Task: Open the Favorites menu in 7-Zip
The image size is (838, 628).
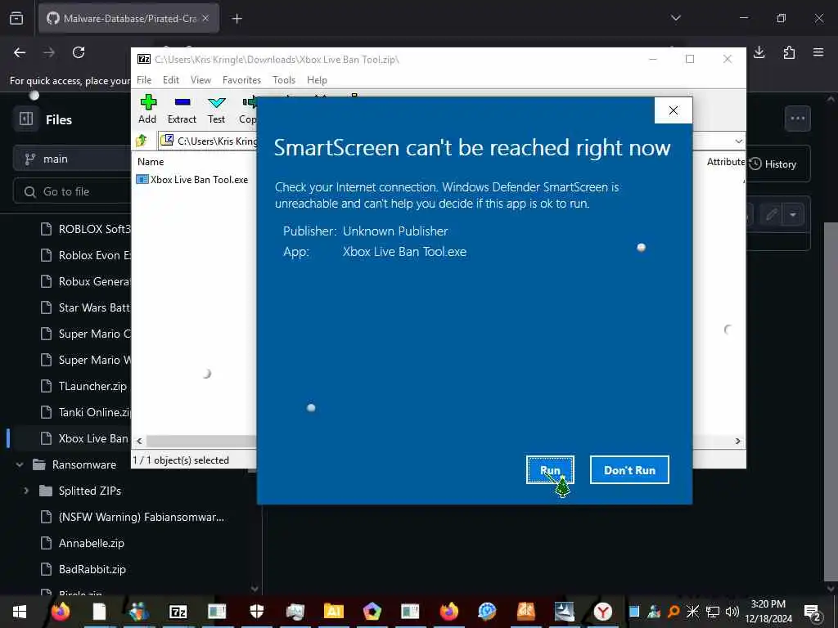Action: (241, 80)
